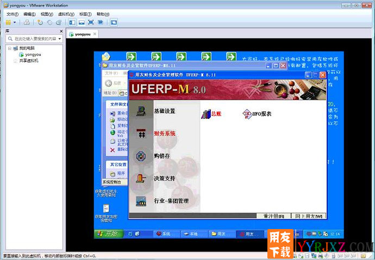Close the background 用友财务及企管软件 Explorer window
Viewport: 375px width, 260px height.
pos(283,66)
